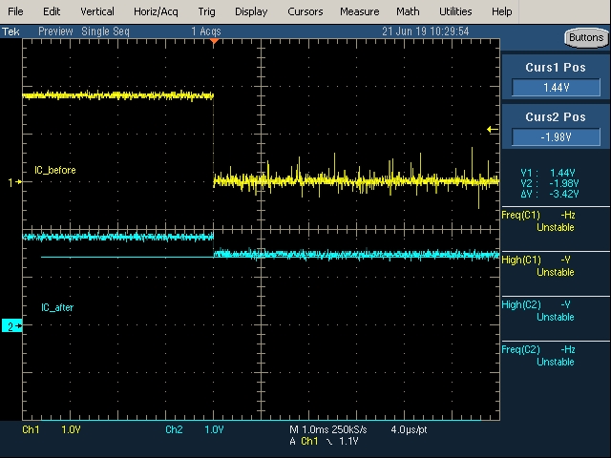Click the date and time readout
Screen dimensions: 611x458
[x=426, y=31]
